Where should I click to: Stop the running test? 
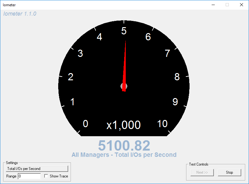pos(229,172)
